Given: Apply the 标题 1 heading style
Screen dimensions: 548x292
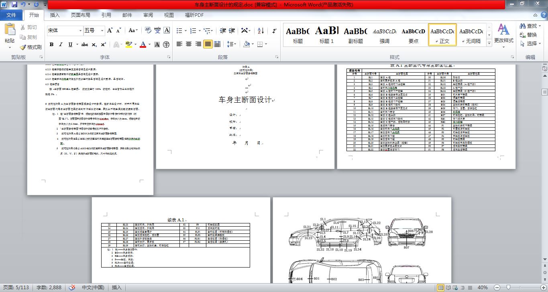Looking at the screenshot, I should (x=326, y=35).
